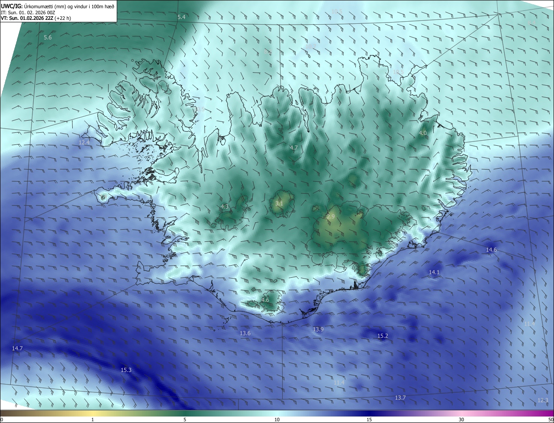Click the map value '14.1'
554x423 pixels.
(434, 272)
